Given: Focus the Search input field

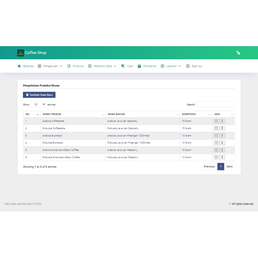Looking at the screenshot, I should 216,104.
